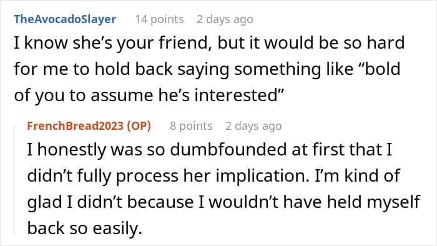437x246 pixels.
Task: Click the line beginning "glad I didn't because"
Action: [223, 202]
